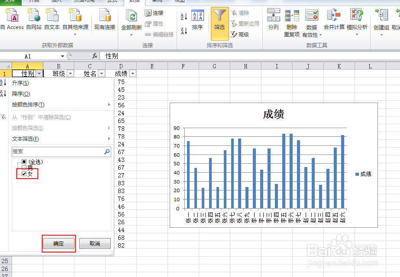Open filter dropdown on 成绩 column

point(132,74)
